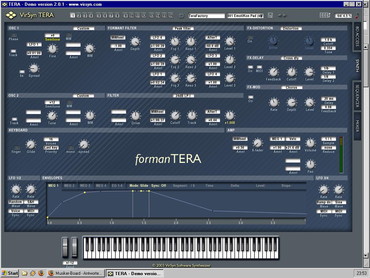
Task: Toggle OSC 1 Phase switch
Action: coord(13,35)
